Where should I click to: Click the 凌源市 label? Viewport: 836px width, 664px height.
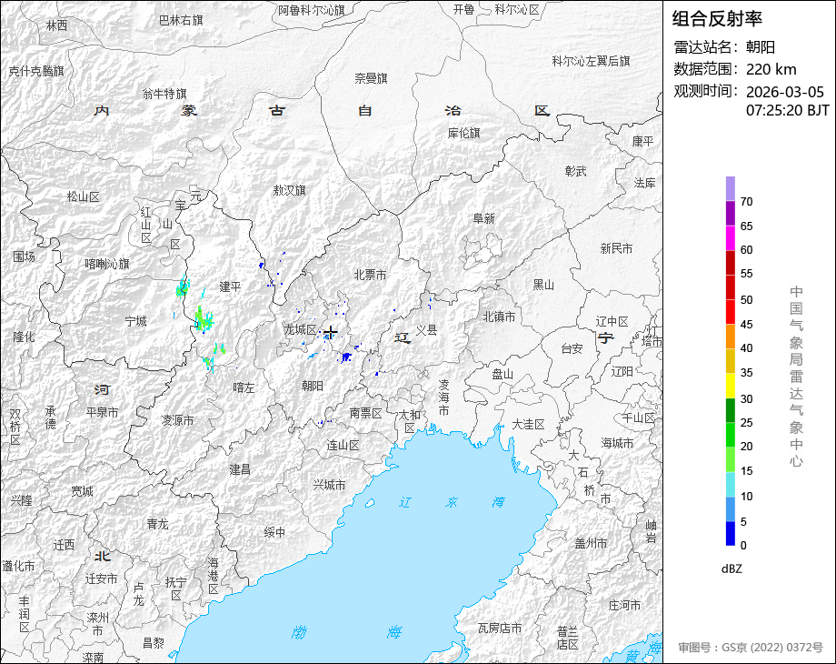[177, 420]
